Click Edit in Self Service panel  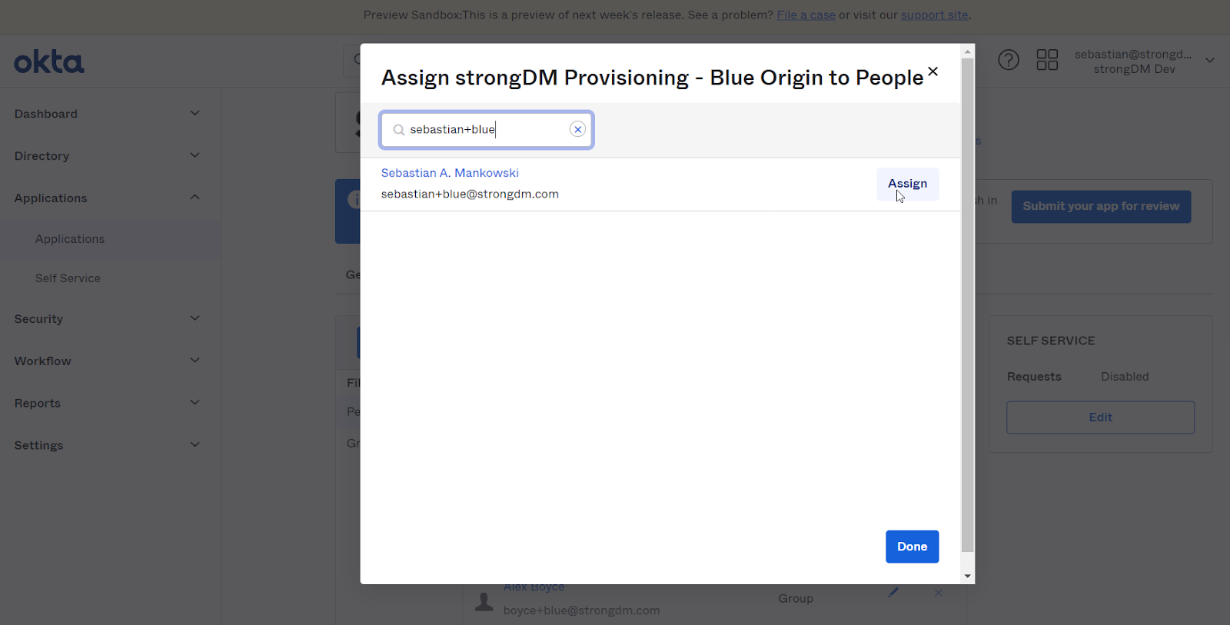1100,417
